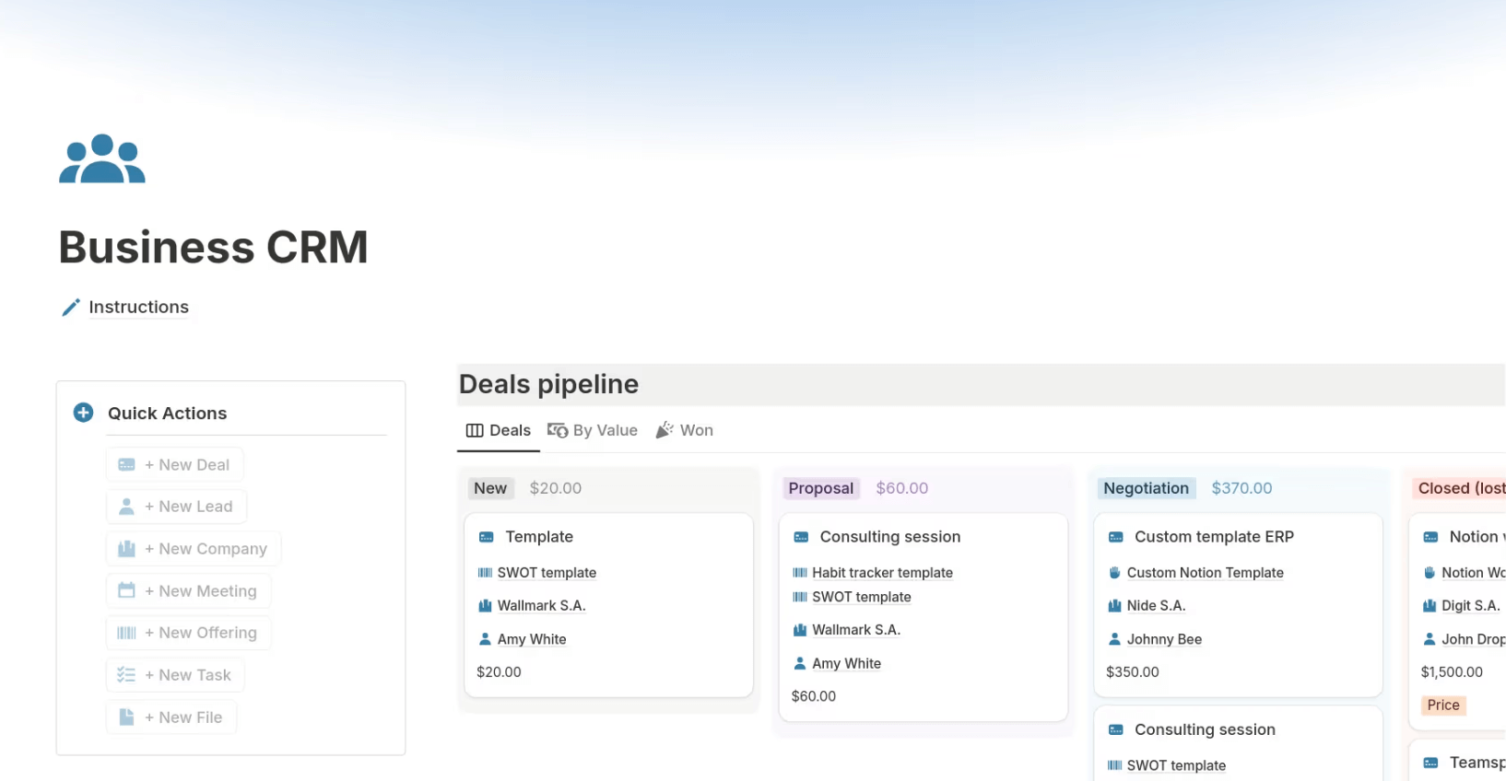Open SWOT template link in Negotiation Consulting session
1506x781 pixels.
click(x=1176, y=765)
